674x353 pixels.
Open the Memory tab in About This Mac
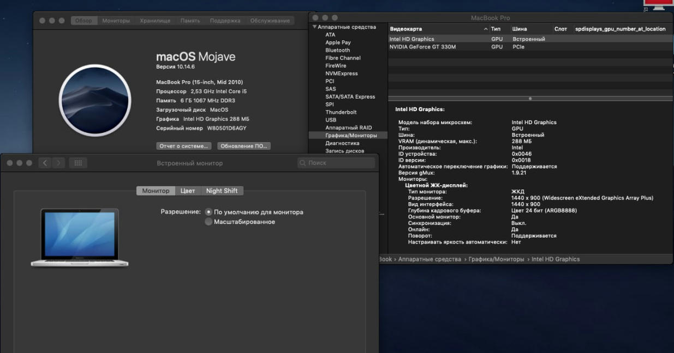click(x=190, y=21)
